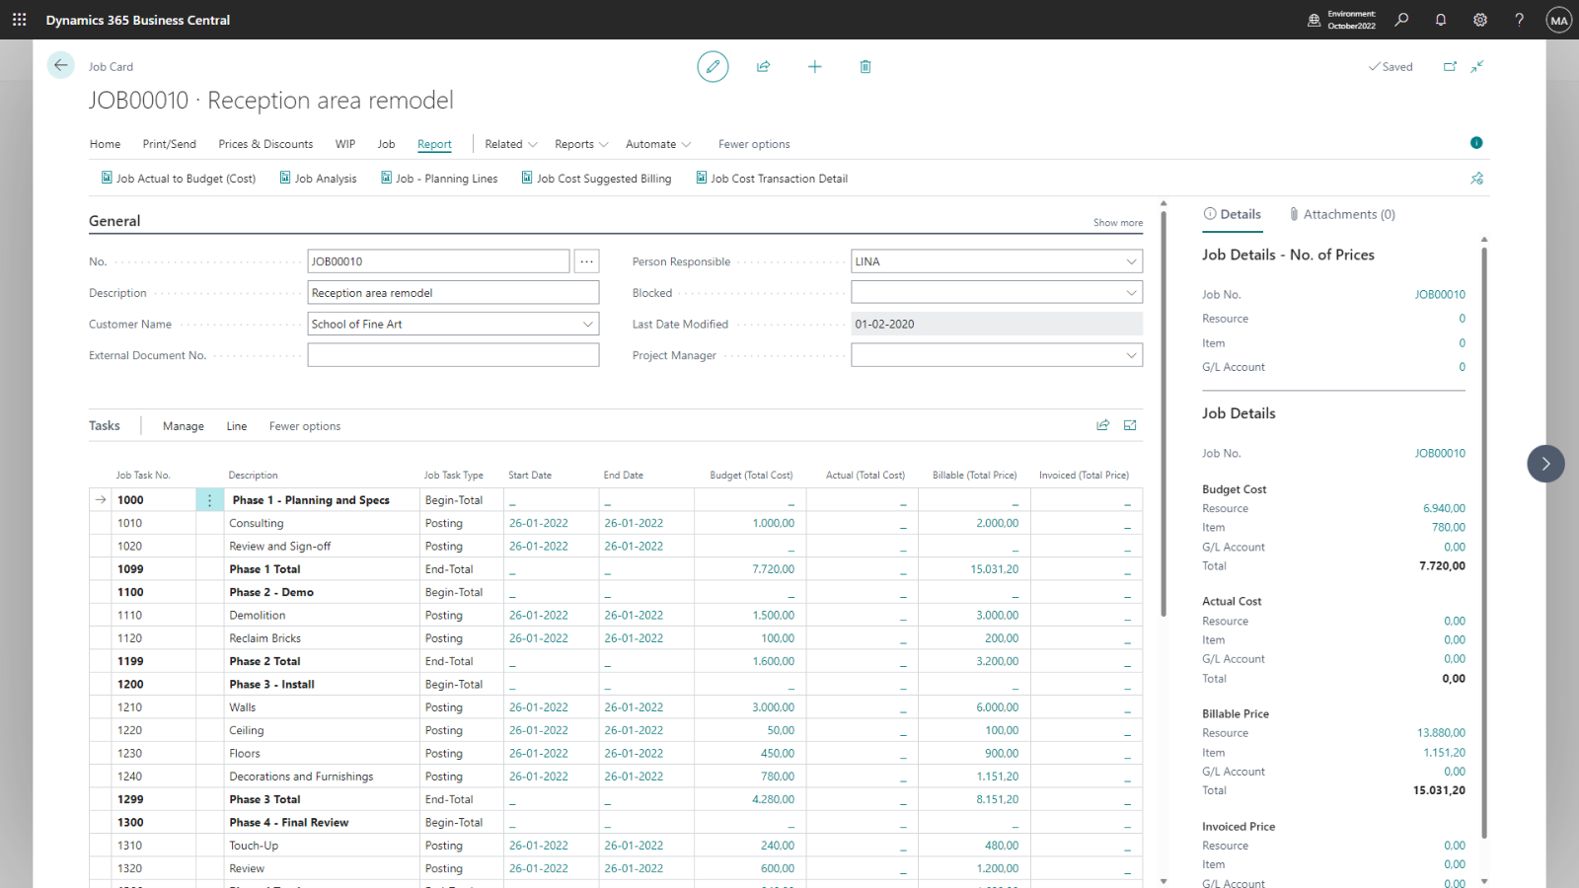
Task: Click the plus icon to create new job
Action: [x=814, y=66]
